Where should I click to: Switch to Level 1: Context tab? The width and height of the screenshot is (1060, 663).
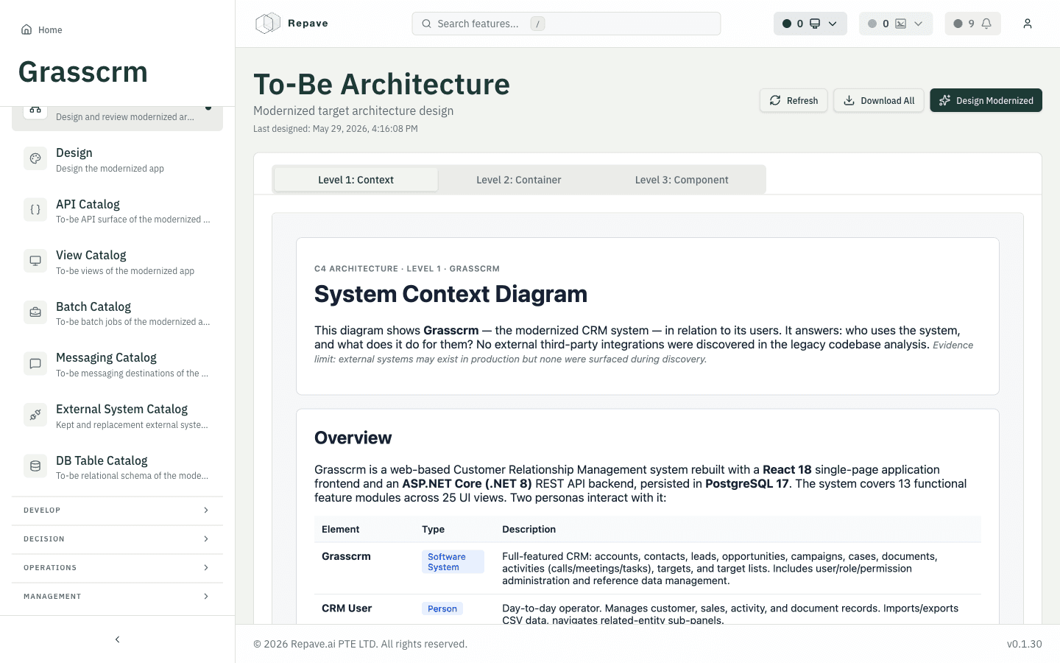pyautogui.click(x=356, y=180)
